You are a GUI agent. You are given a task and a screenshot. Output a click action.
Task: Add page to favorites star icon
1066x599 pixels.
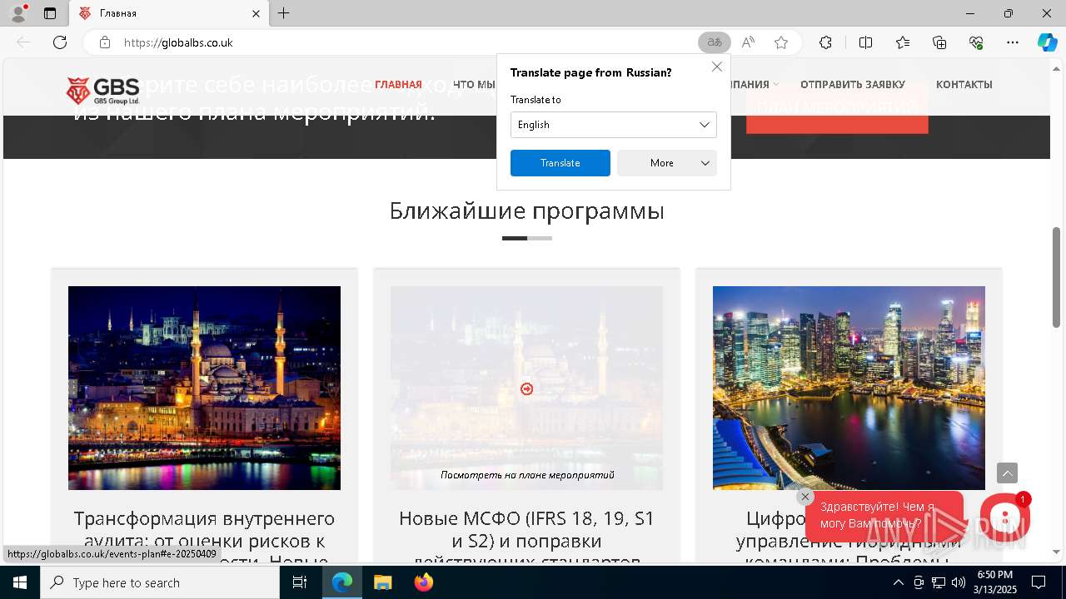click(781, 42)
